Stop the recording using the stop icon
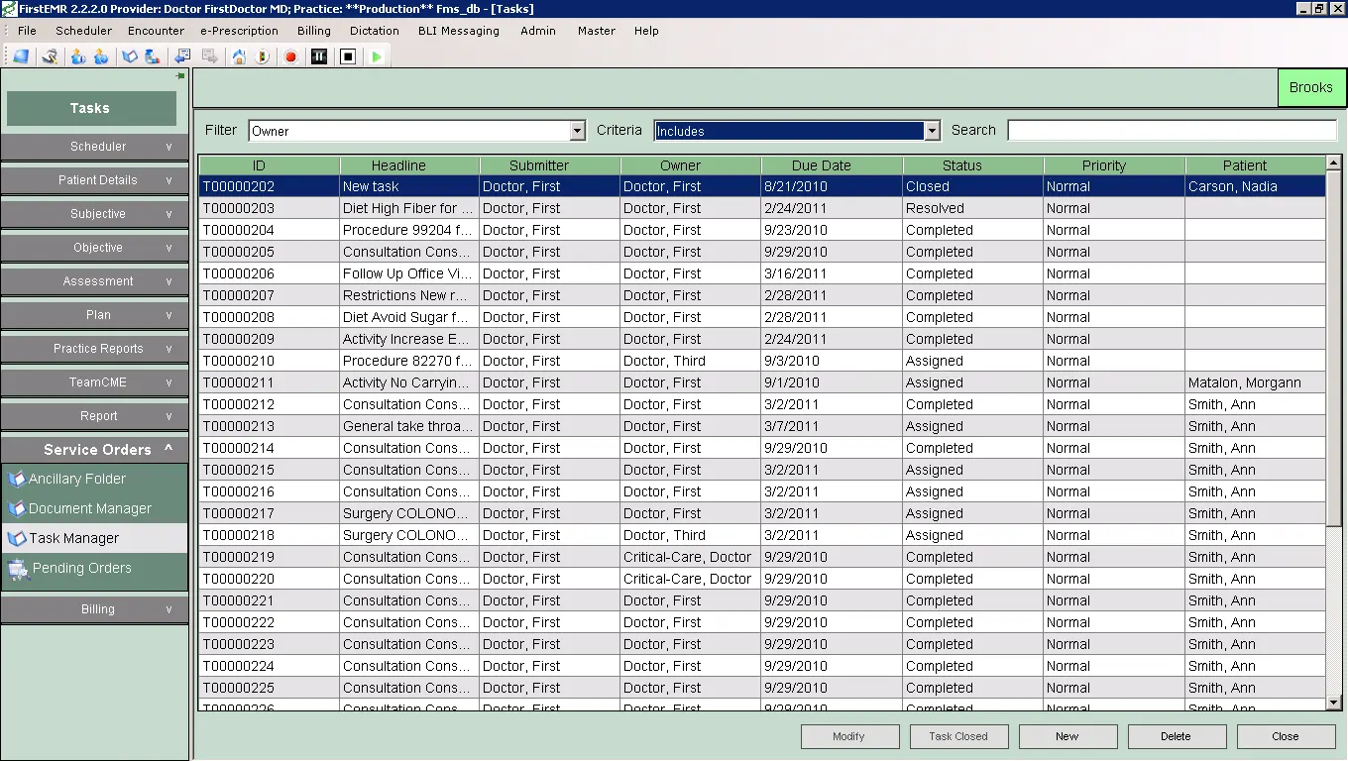Image resolution: width=1348 pixels, height=761 pixels. 347,56
